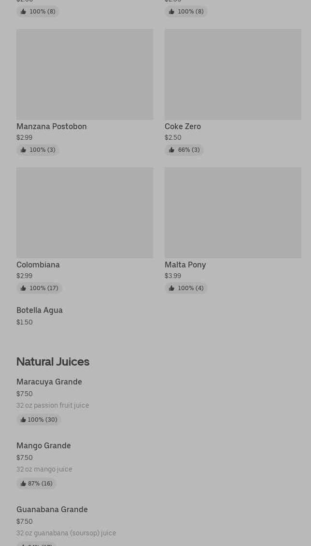Click the Natural Juices section heading
This screenshot has width=311, height=546.
[53, 362]
